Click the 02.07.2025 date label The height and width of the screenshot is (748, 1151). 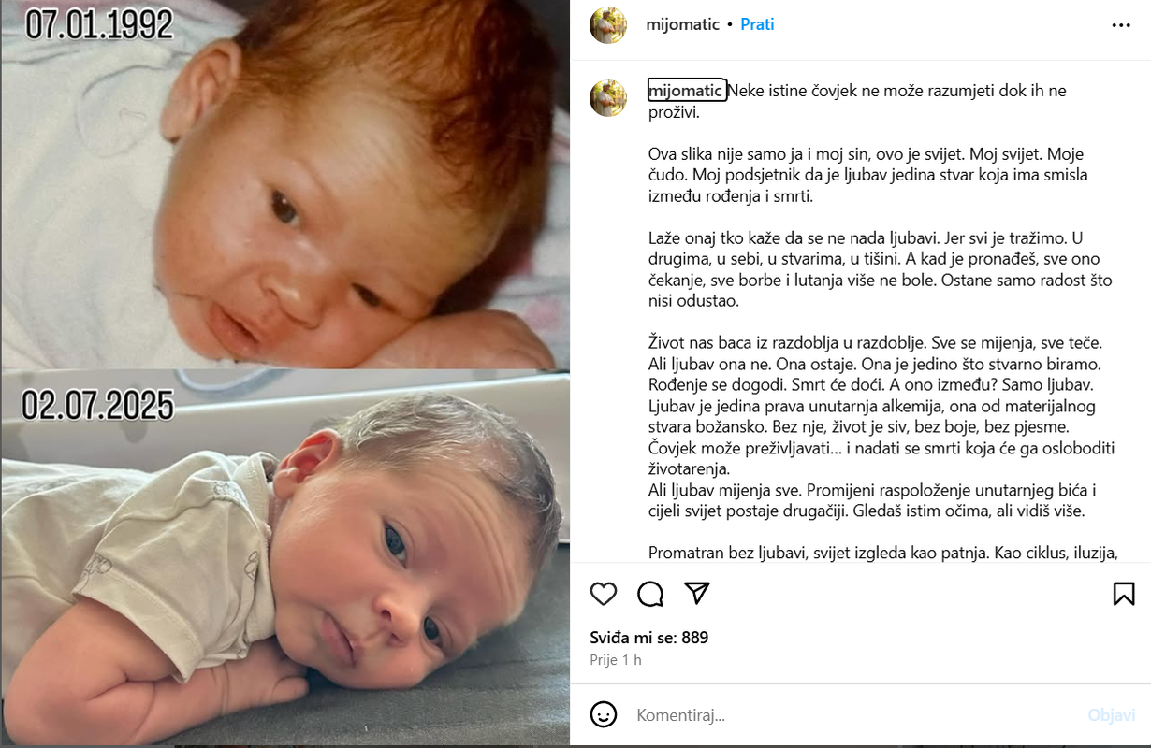[x=99, y=406]
